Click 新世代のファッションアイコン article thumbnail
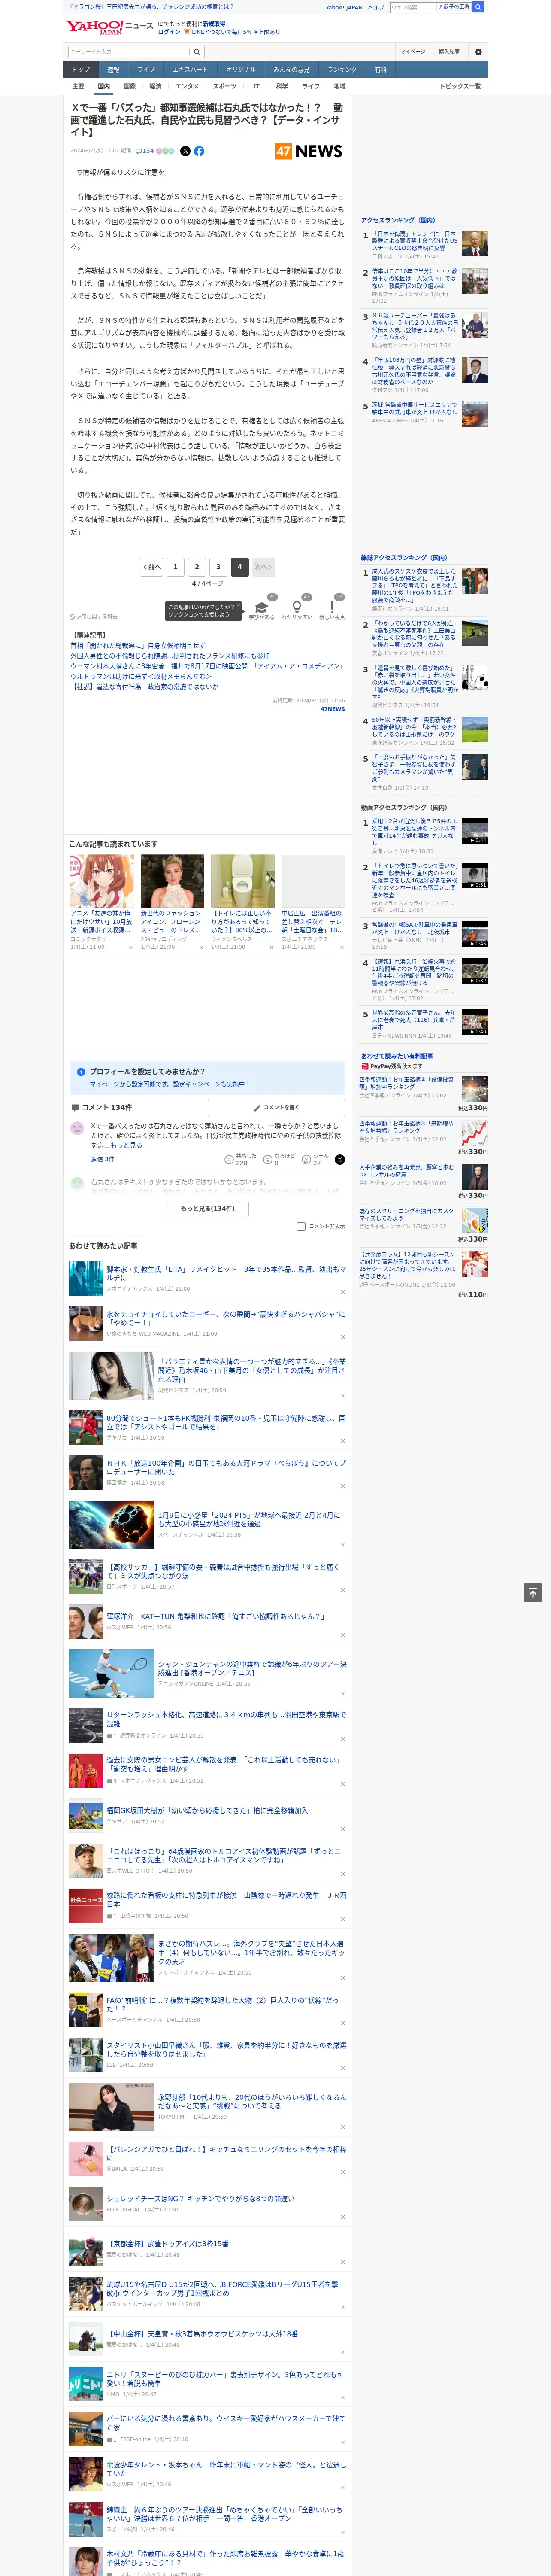The width and height of the screenshot is (551, 2576). [x=172, y=881]
